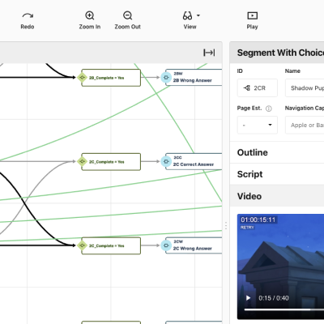This screenshot has width=324, height=324.
Task: Zoom in with the magnifier plus icon
Action: [90, 15]
